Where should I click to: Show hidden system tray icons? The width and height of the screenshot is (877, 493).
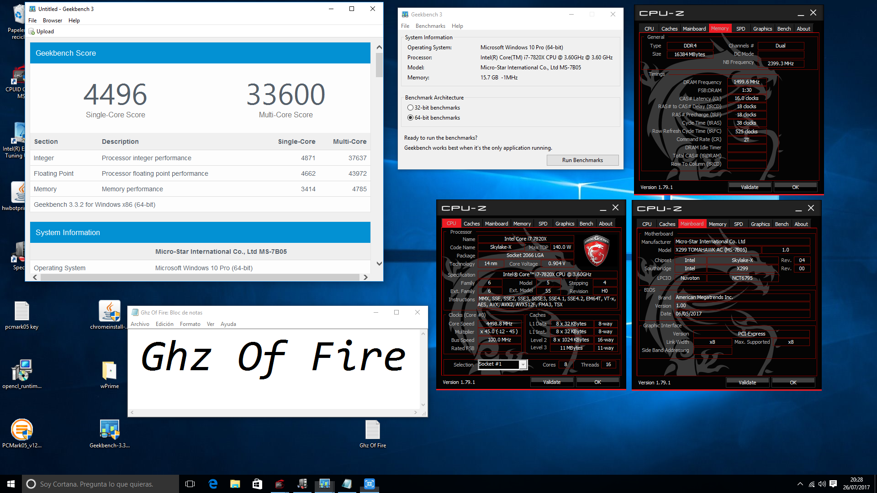[x=800, y=484]
